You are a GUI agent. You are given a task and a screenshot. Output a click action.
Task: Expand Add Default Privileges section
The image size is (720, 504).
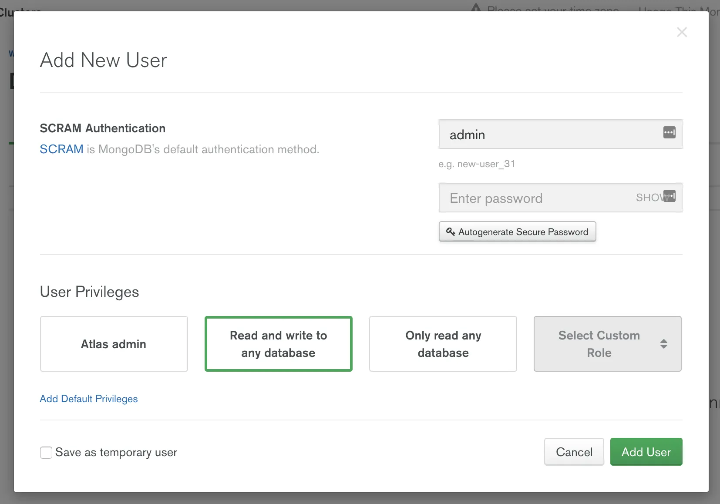[x=89, y=399]
